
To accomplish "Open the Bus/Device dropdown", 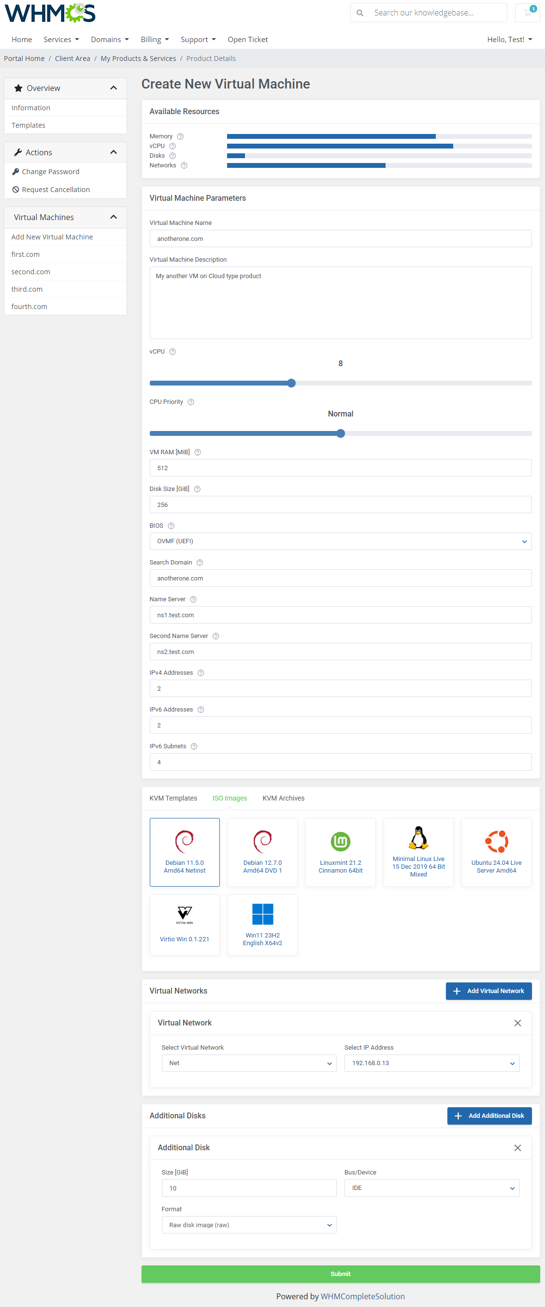I will point(432,1188).
